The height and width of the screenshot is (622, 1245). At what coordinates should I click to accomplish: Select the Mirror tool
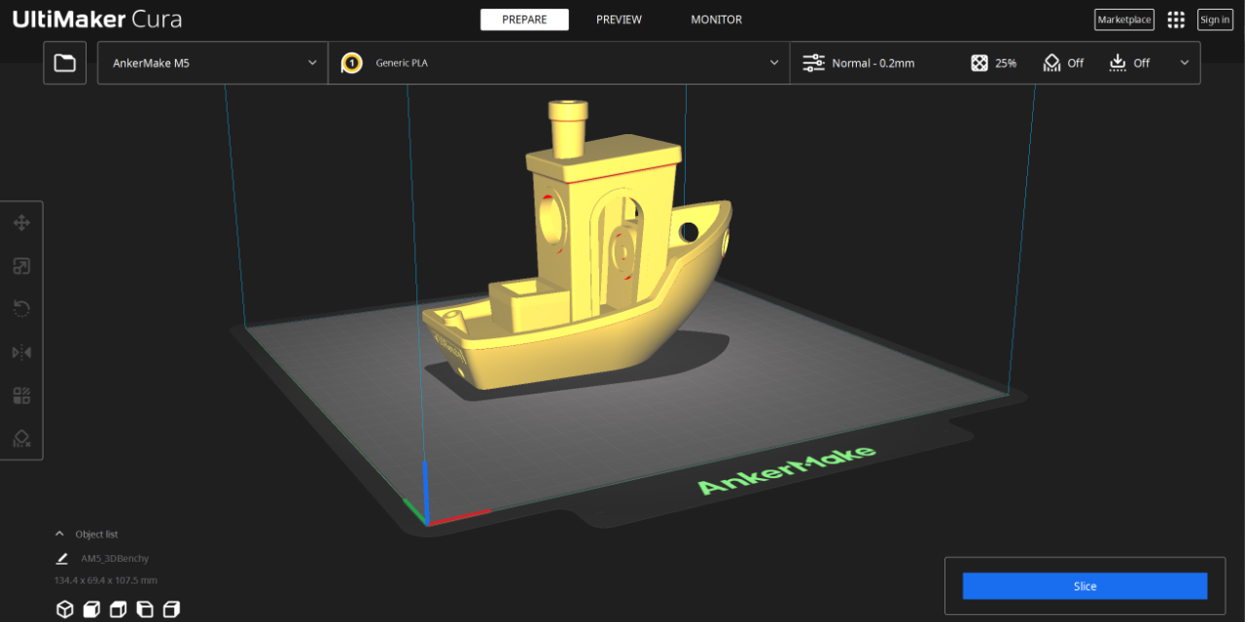point(20,352)
